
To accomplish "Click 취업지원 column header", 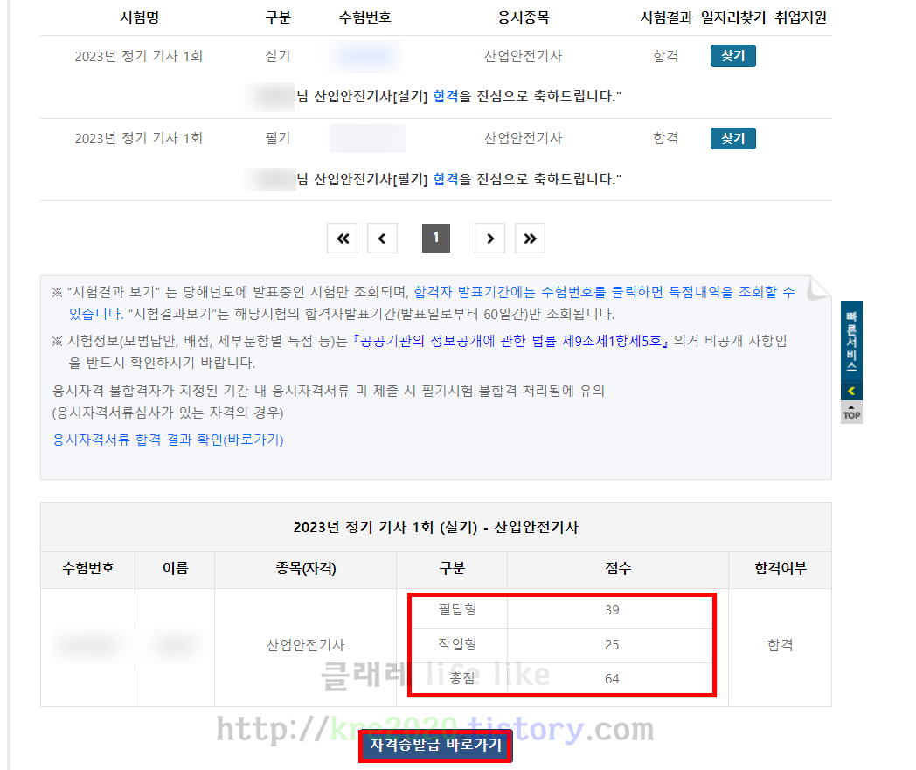I will [x=801, y=17].
